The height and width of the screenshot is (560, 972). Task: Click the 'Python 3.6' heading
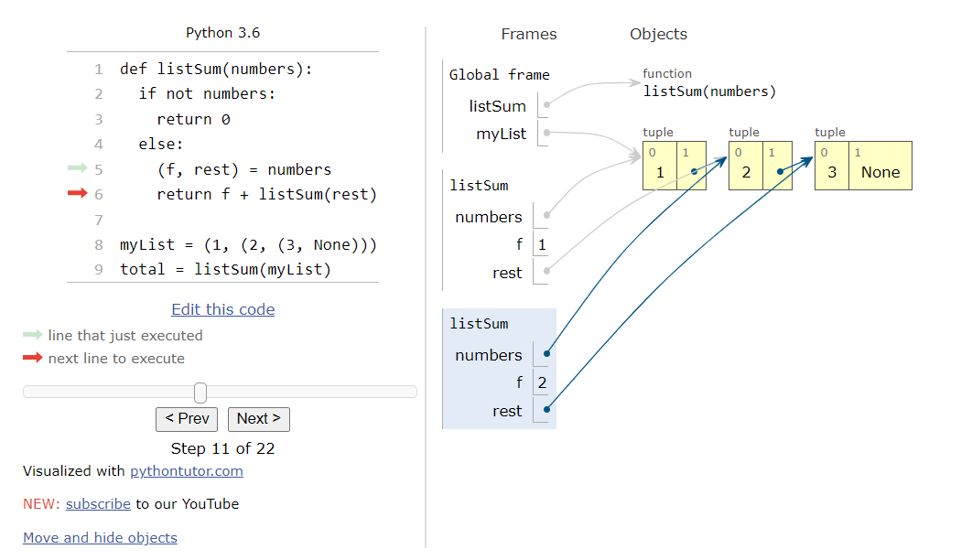(223, 33)
